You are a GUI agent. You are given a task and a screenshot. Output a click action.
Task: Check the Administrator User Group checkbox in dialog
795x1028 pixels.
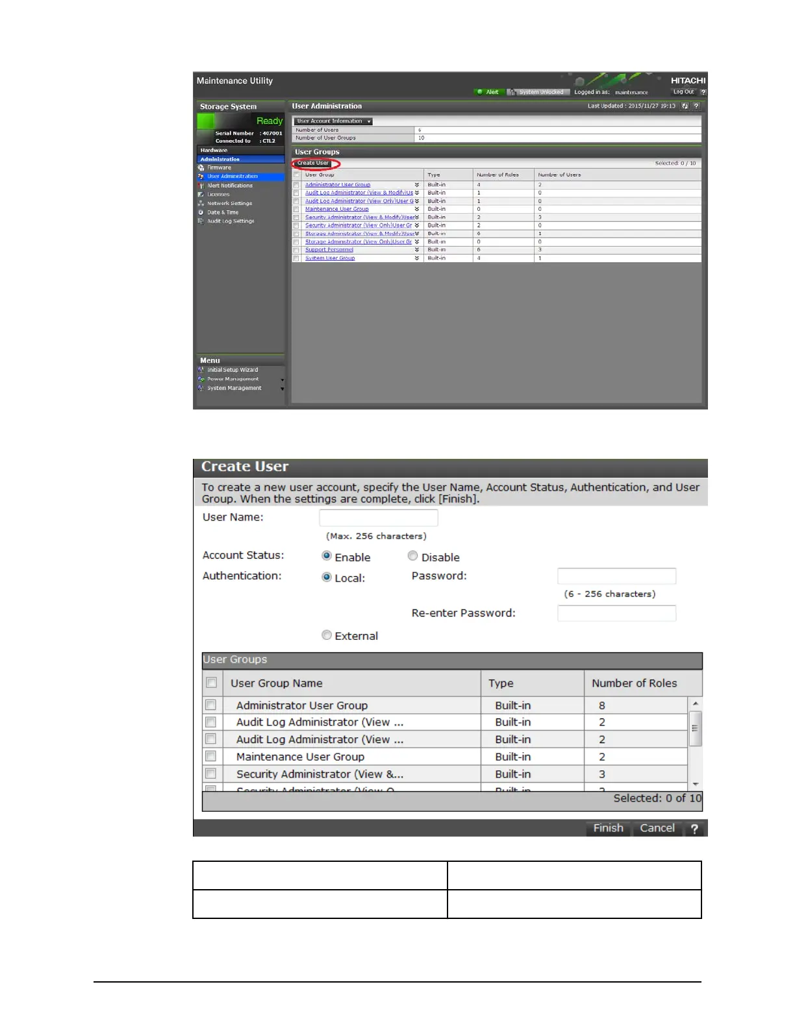click(x=210, y=705)
